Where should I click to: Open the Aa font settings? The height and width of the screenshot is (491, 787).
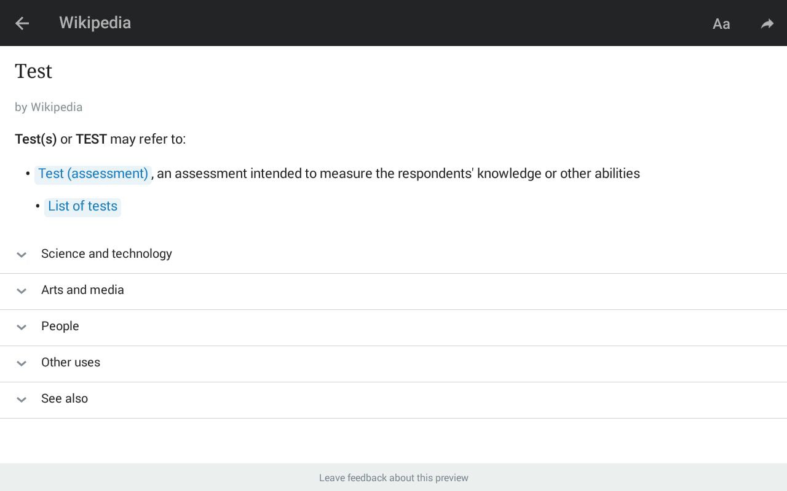pos(721,24)
